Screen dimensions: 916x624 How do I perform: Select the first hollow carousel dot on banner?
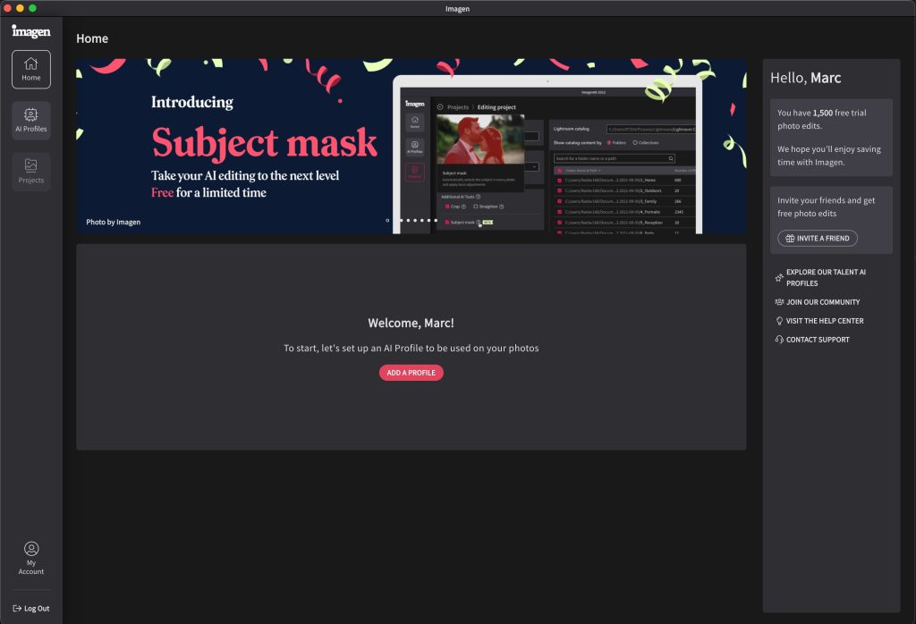tap(387, 221)
